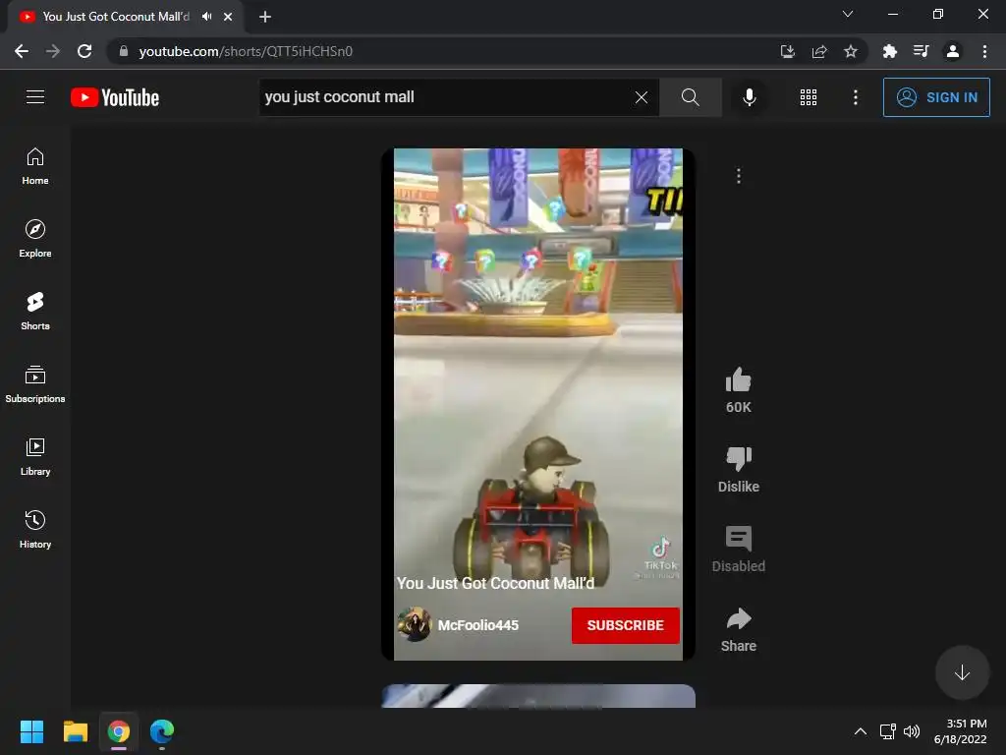This screenshot has height=755, width=1006.
Task: Click the McFoolio445 channel name
Action: [x=478, y=625]
